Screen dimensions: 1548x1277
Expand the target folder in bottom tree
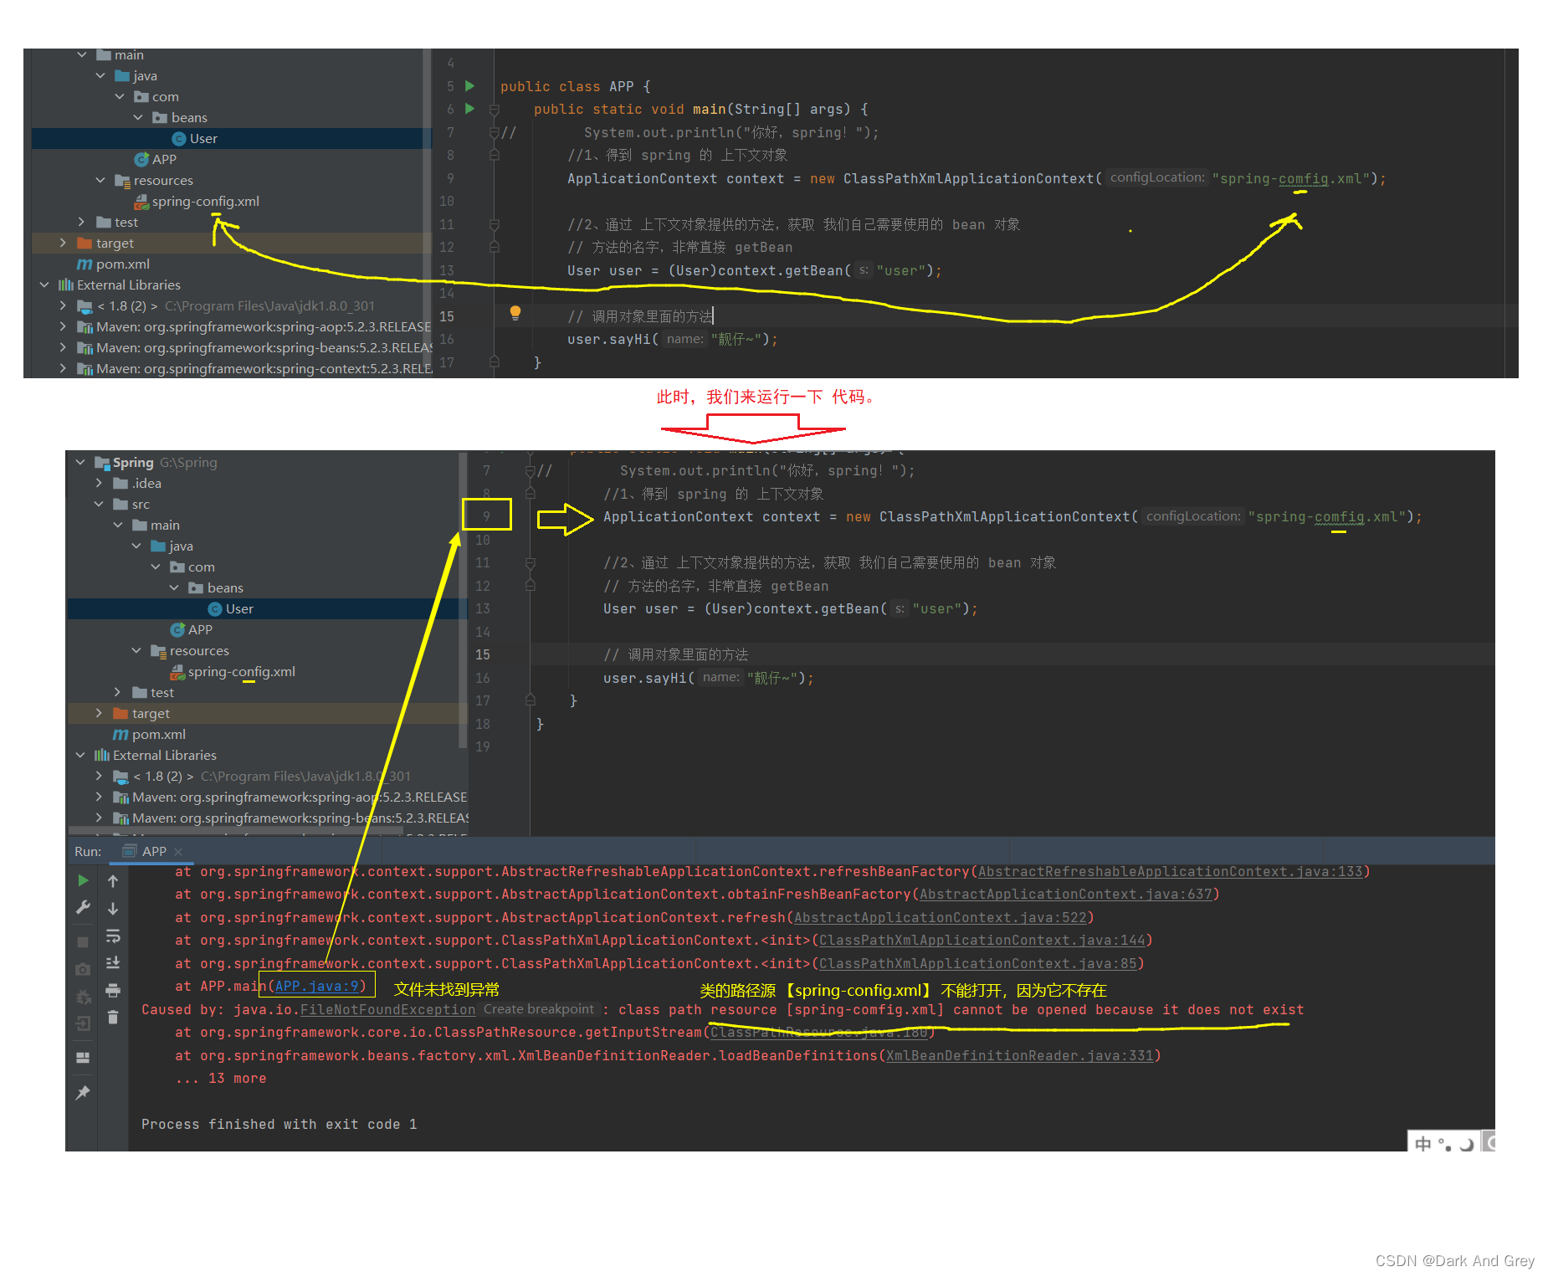(x=99, y=713)
